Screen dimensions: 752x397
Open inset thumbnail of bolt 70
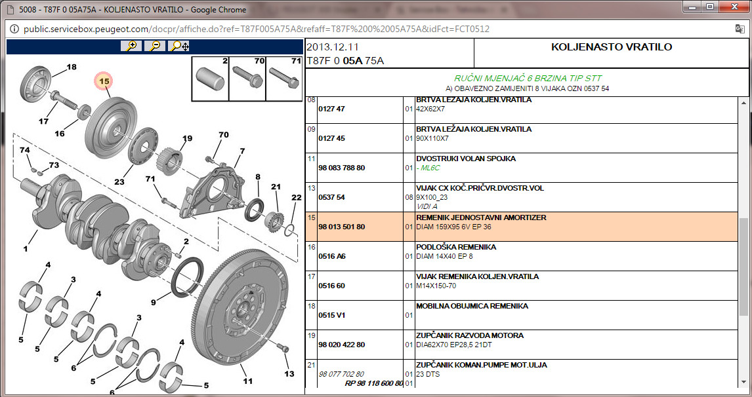pyautogui.click(x=247, y=79)
